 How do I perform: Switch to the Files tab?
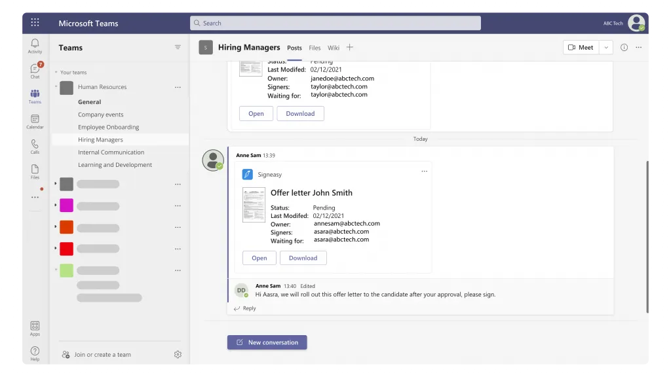pos(315,48)
